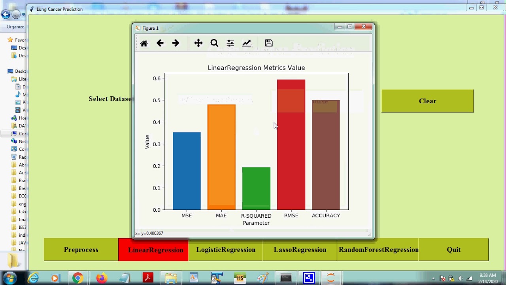The width and height of the screenshot is (506, 285).
Task: Show hidden system tray icons
Action: 434,279
